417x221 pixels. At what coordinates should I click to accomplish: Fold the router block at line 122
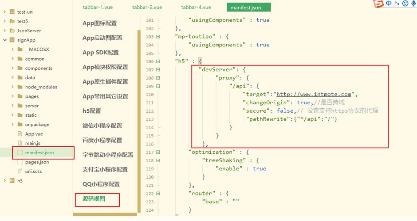(x=158, y=194)
